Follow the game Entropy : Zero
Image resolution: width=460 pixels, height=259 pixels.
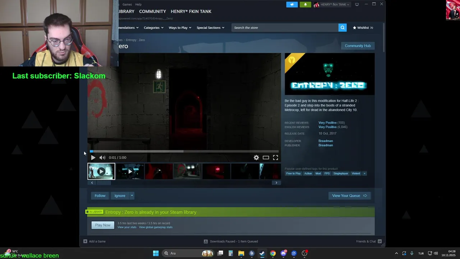[x=100, y=196]
